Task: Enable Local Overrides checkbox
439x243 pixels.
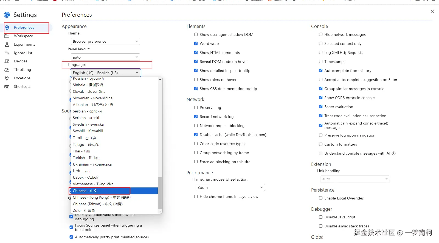Action: [321, 198]
